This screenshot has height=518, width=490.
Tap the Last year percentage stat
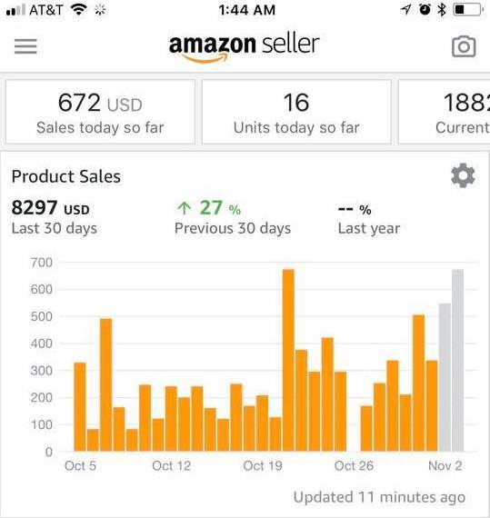pos(369,219)
